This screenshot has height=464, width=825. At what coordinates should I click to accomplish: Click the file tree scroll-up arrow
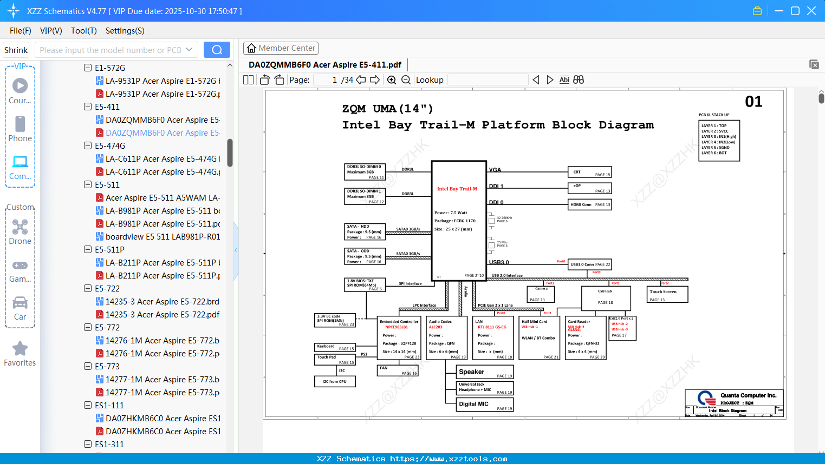coord(230,65)
